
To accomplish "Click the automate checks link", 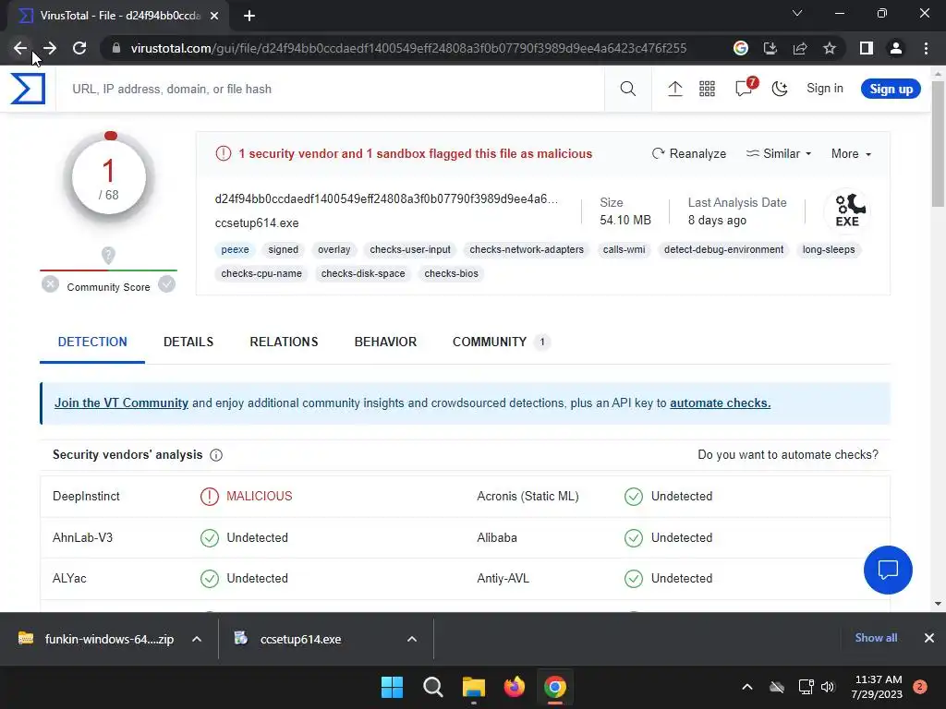I will (x=720, y=403).
